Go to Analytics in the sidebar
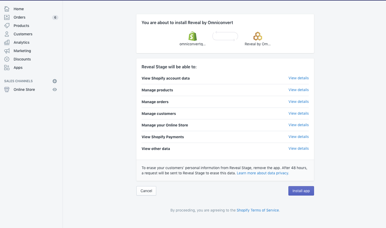The height and width of the screenshot is (228, 386). pos(21,42)
